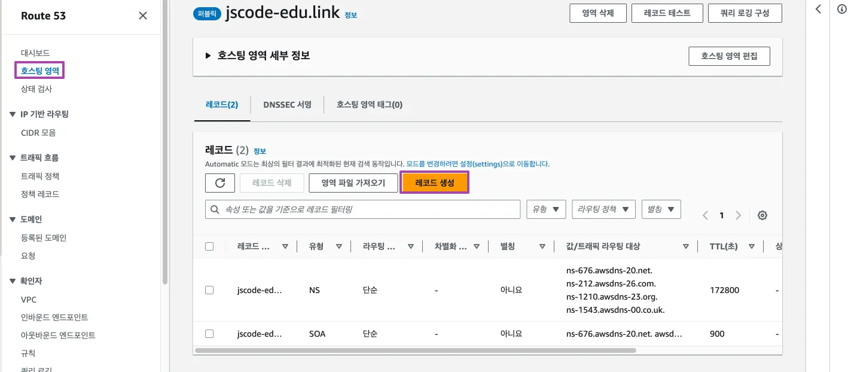Select all records header checkbox

(x=209, y=246)
